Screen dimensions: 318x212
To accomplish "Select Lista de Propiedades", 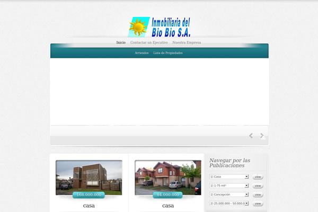I will [x=168, y=53].
